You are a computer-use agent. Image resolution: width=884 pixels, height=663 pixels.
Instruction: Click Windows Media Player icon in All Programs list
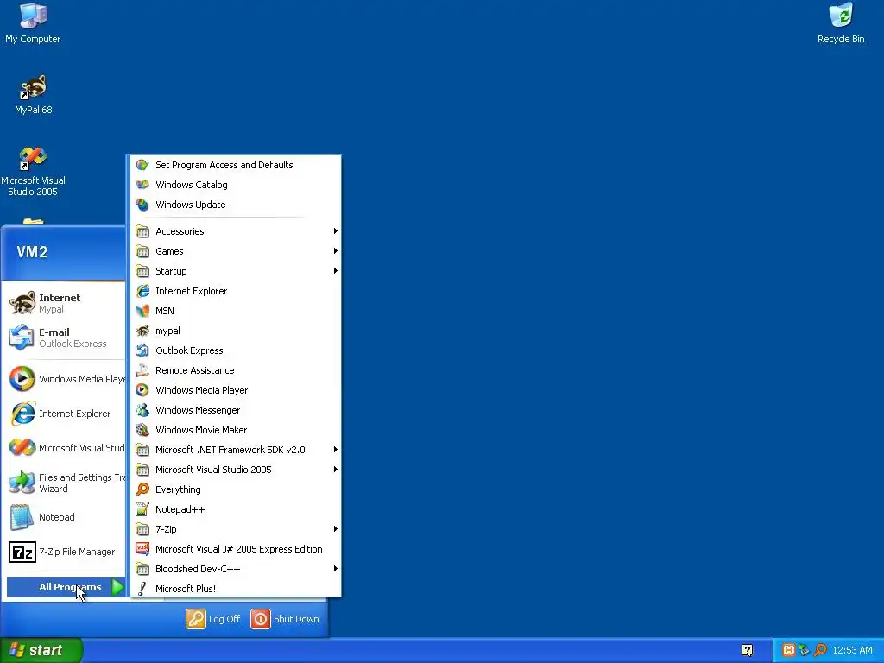coord(142,390)
